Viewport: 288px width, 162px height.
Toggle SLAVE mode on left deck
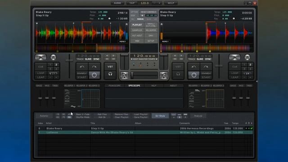point(88,59)
